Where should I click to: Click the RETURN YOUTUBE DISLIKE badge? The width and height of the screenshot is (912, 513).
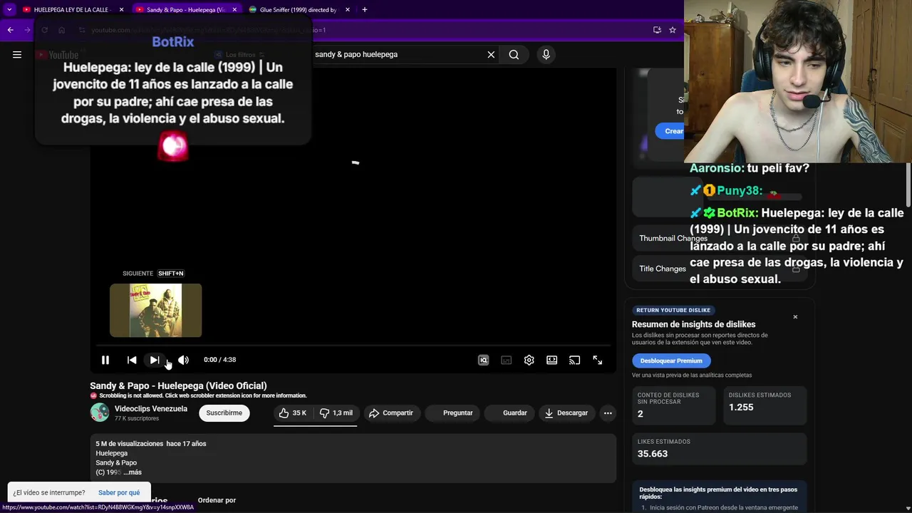coord(673,310)
